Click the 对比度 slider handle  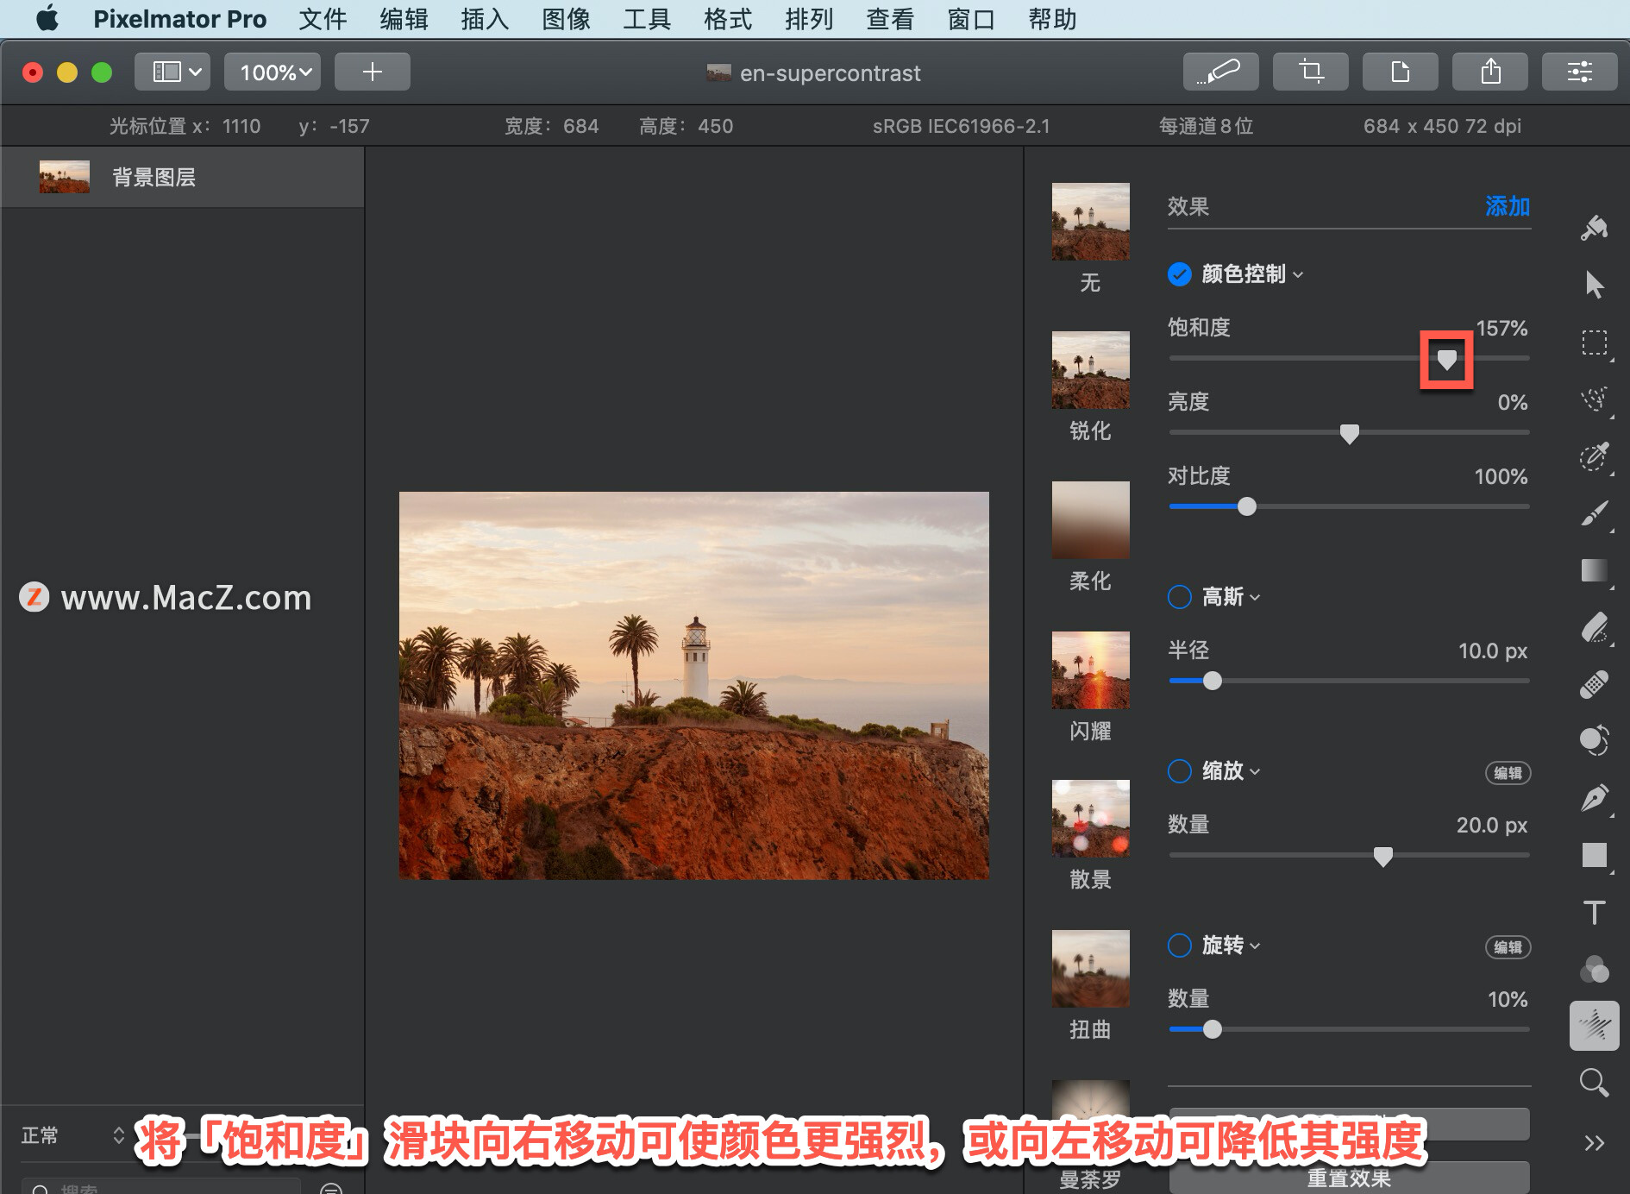point(1247,507)
